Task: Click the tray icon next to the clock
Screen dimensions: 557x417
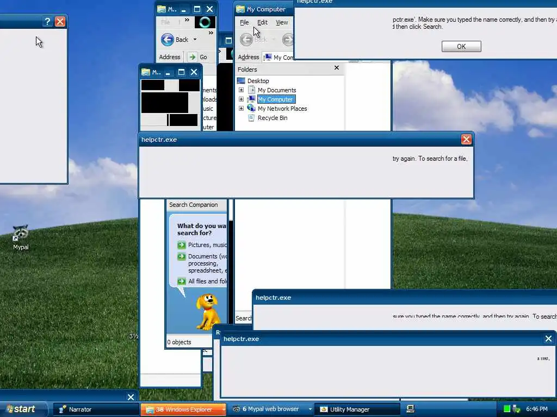Action: (517, 409)
